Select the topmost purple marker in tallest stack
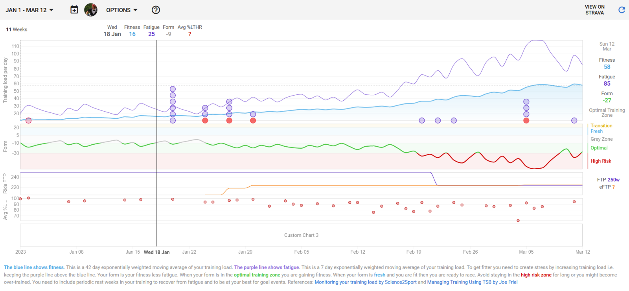The width and height of the screenshot is (629, 291). tap(173, 89)
